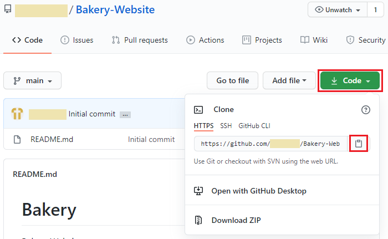Image resolution: width=388 pixels, height=239 pixels.
Task: Click the Go to file button
Action: [x=233, y=80]
